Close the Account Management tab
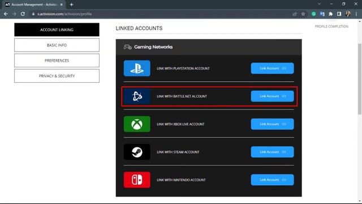The image size is (362, 204). 62,5
